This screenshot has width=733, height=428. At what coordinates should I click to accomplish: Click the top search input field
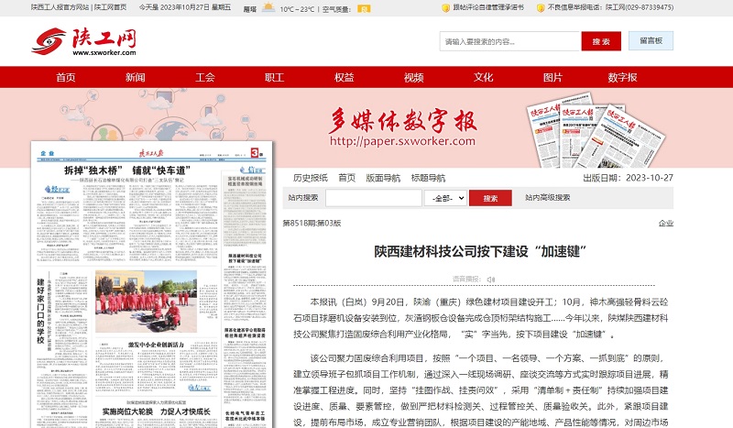click(x=509, y=41)
